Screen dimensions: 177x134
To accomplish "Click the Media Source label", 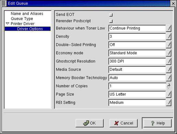I will (68, 69).
